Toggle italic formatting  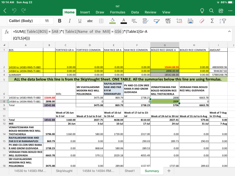(x=70, y=21)
